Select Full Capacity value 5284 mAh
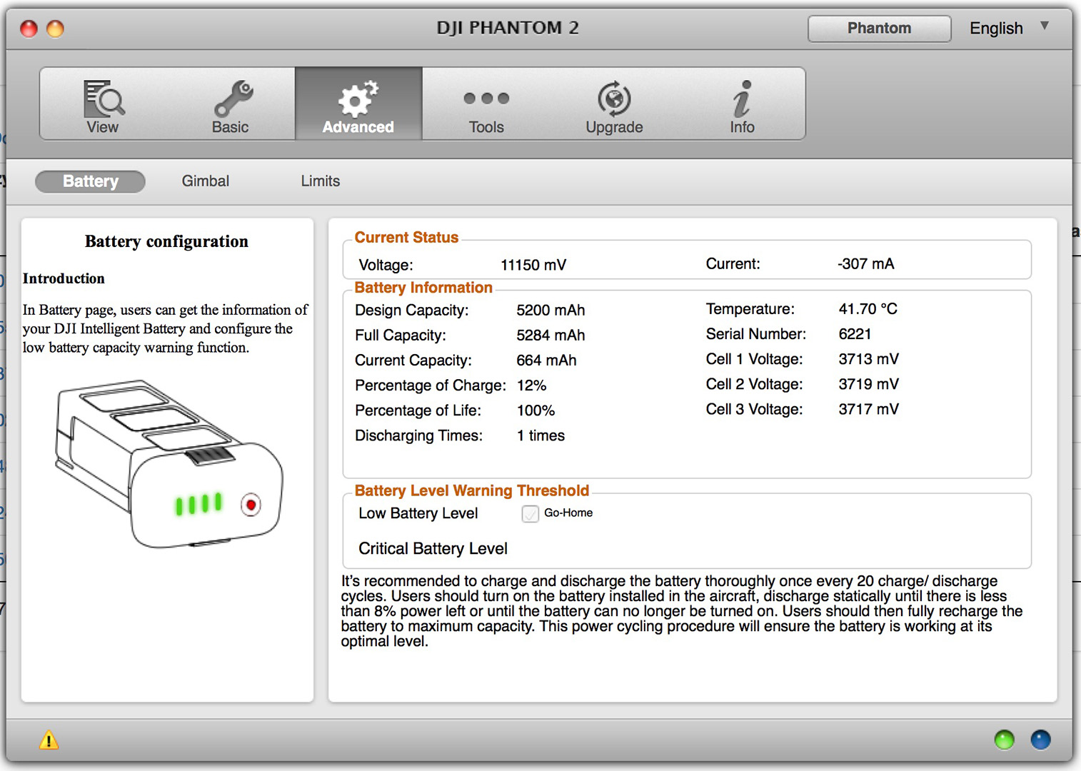Viewport: 1081px width, 771px height. point(550,335)
